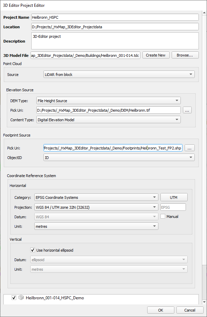Click the Footprint Pick Uri ellipsis button
This screenshot has width=207, height=317.
point(190,148)
